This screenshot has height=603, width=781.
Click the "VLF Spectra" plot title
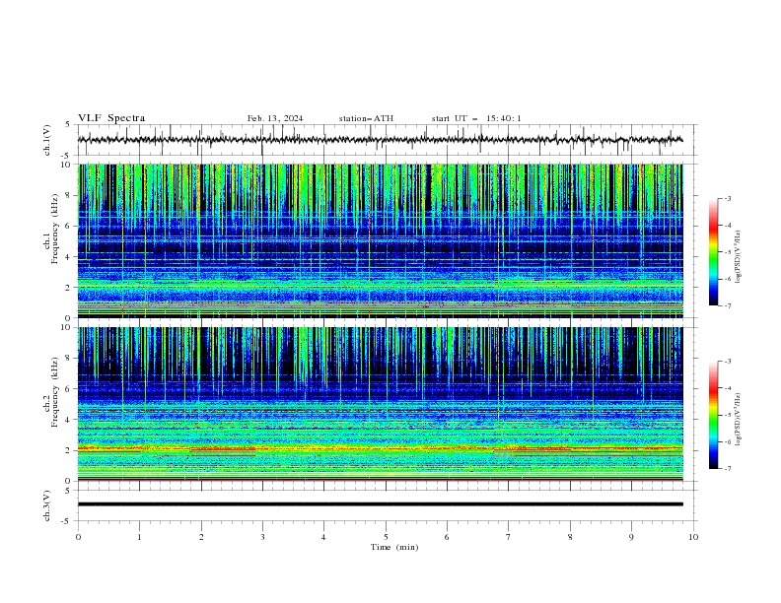tap(111, 118)
